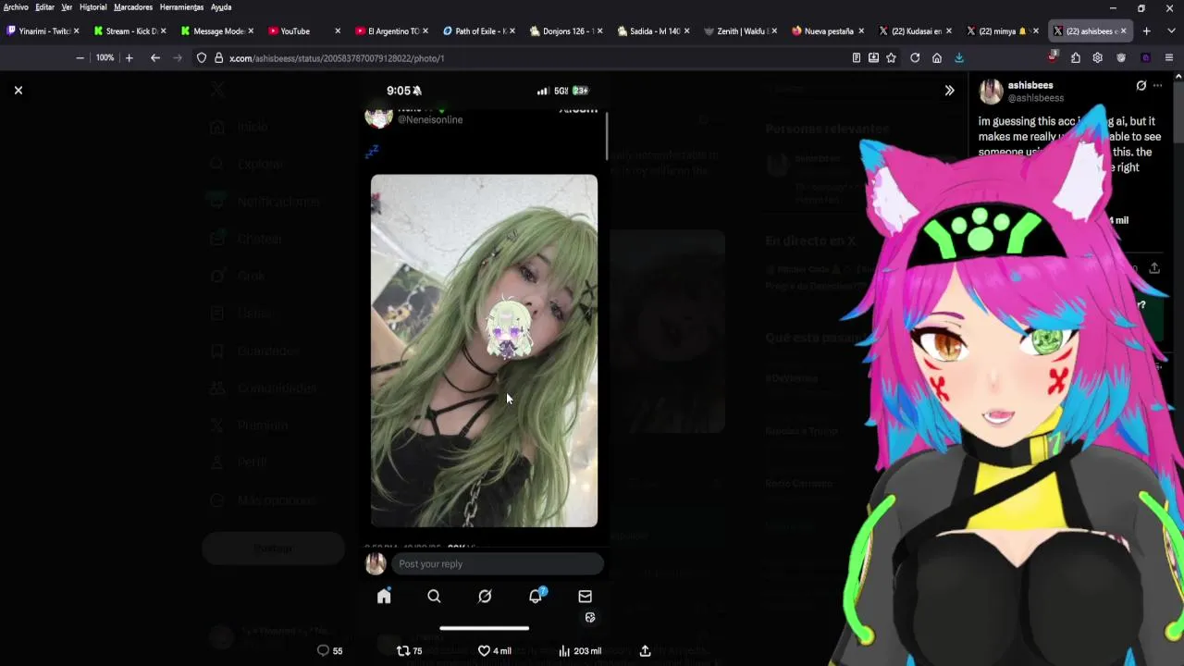This screenshot has width=1184, height=666.
Task: Open @Neneisonline handle in phone screenshot
Action: pos(430,119)
